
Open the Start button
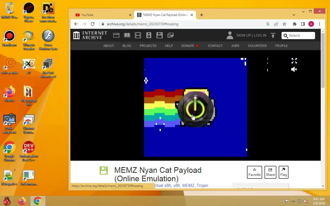[7, 201]
